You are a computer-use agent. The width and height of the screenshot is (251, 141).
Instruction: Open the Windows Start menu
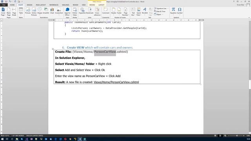click(x=2, y=139)
